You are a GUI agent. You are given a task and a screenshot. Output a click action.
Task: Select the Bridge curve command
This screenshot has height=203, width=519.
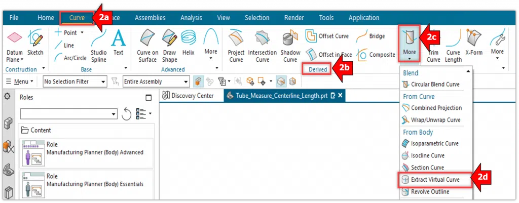coord(370,36)
